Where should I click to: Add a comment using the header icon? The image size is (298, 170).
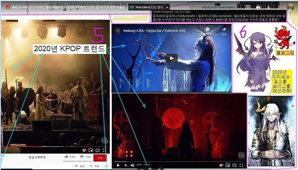click(248, 7)
